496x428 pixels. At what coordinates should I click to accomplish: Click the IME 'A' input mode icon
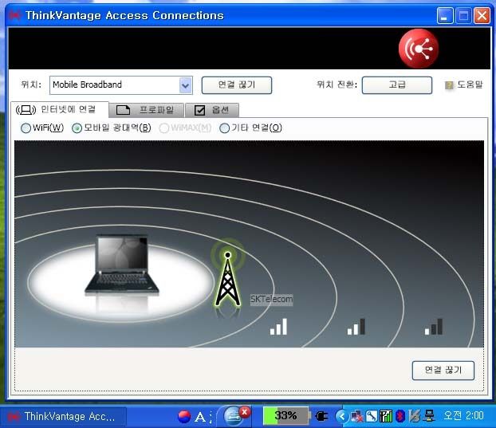tap(200, 417)
